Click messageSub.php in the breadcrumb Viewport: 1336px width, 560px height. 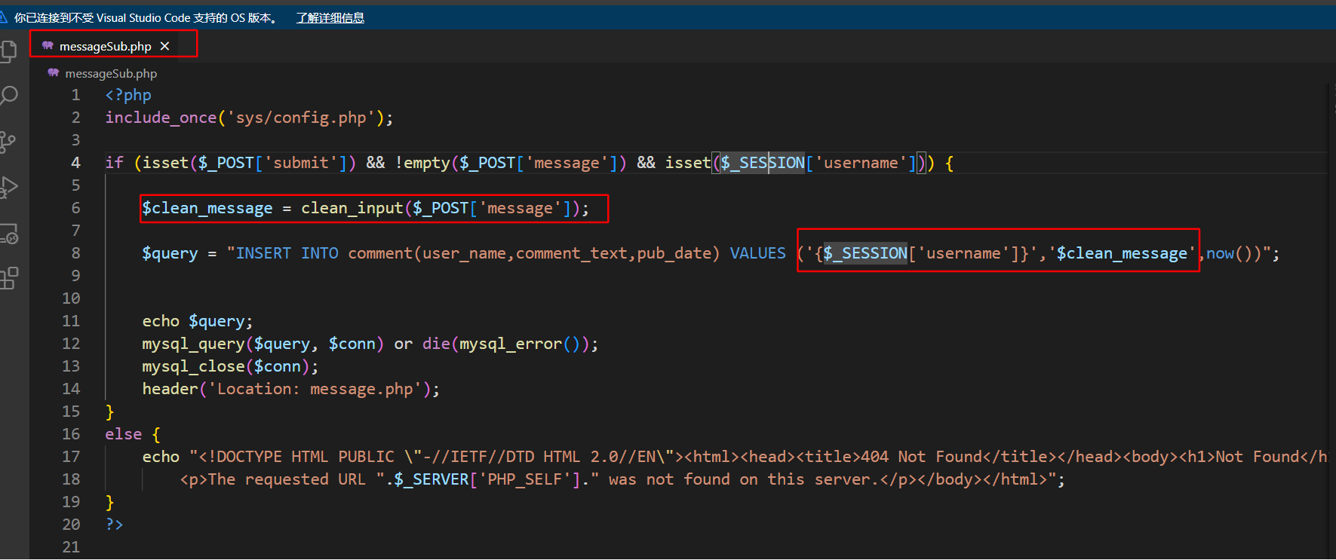tap(111, 73)
